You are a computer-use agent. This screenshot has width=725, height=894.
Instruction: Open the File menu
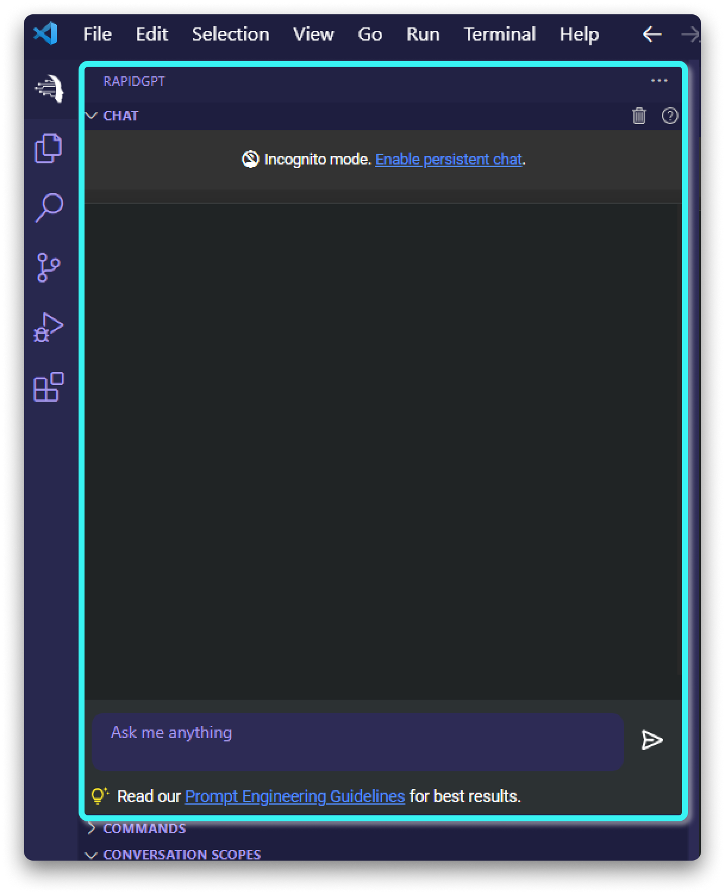click(x=97, y=34)
